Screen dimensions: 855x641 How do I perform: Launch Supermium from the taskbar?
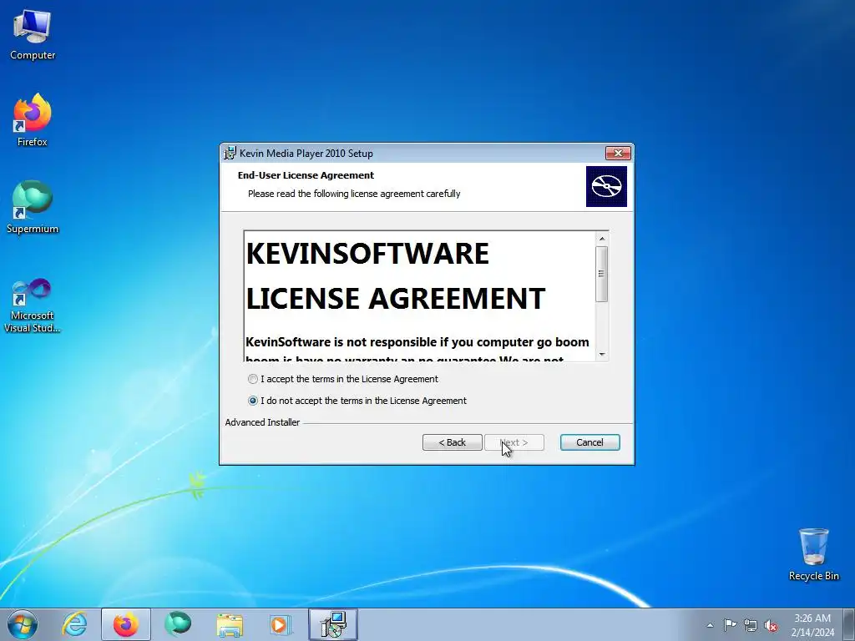click(x=178, y=624)
